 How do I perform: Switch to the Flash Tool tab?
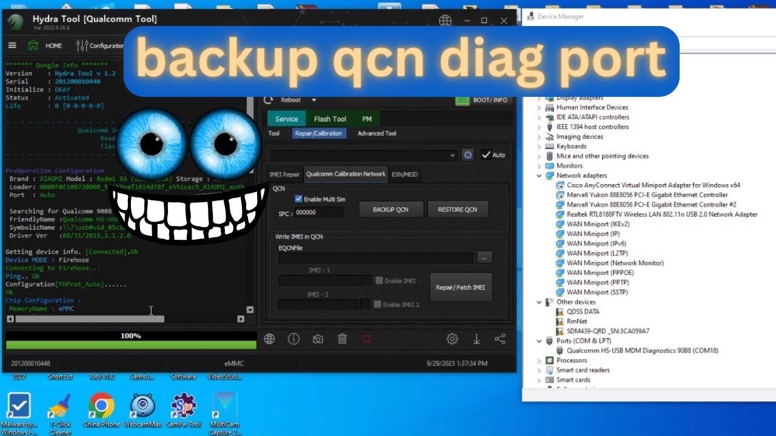coord(330,119)
